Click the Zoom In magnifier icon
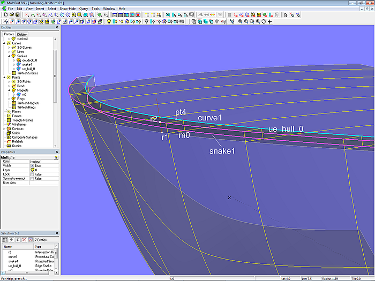 coord(246,21)
